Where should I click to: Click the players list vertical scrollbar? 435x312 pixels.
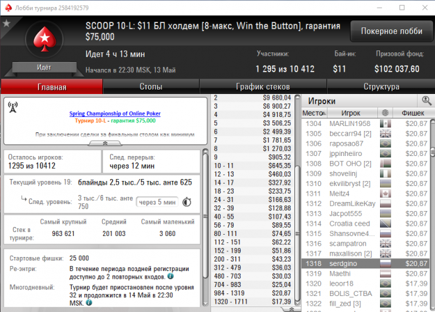[432, 152]
